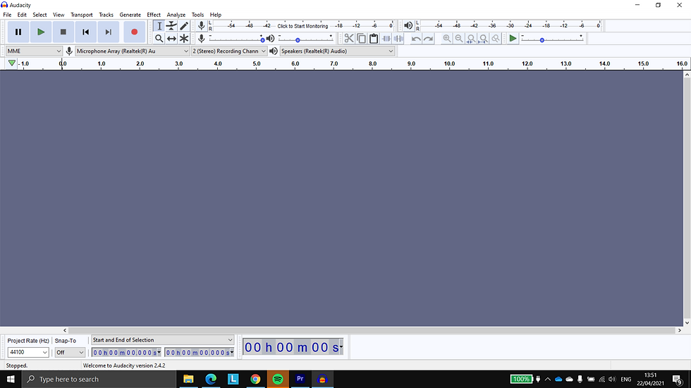Open Premiere Pro from the taskbar
This screenshot has height=388, width=691.
[300, 379]
